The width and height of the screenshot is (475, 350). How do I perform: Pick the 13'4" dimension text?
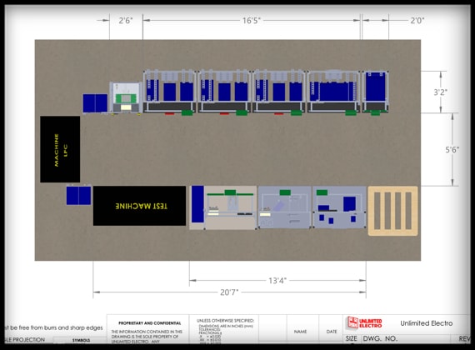[x=277, y=280]
